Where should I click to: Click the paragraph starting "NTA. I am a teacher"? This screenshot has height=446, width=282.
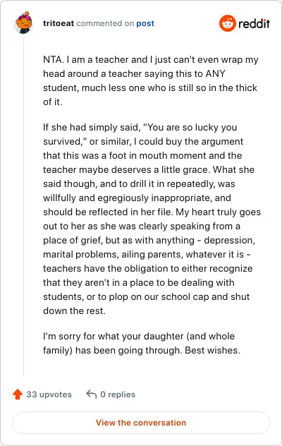pyautogui.click(x=151, y=80)
